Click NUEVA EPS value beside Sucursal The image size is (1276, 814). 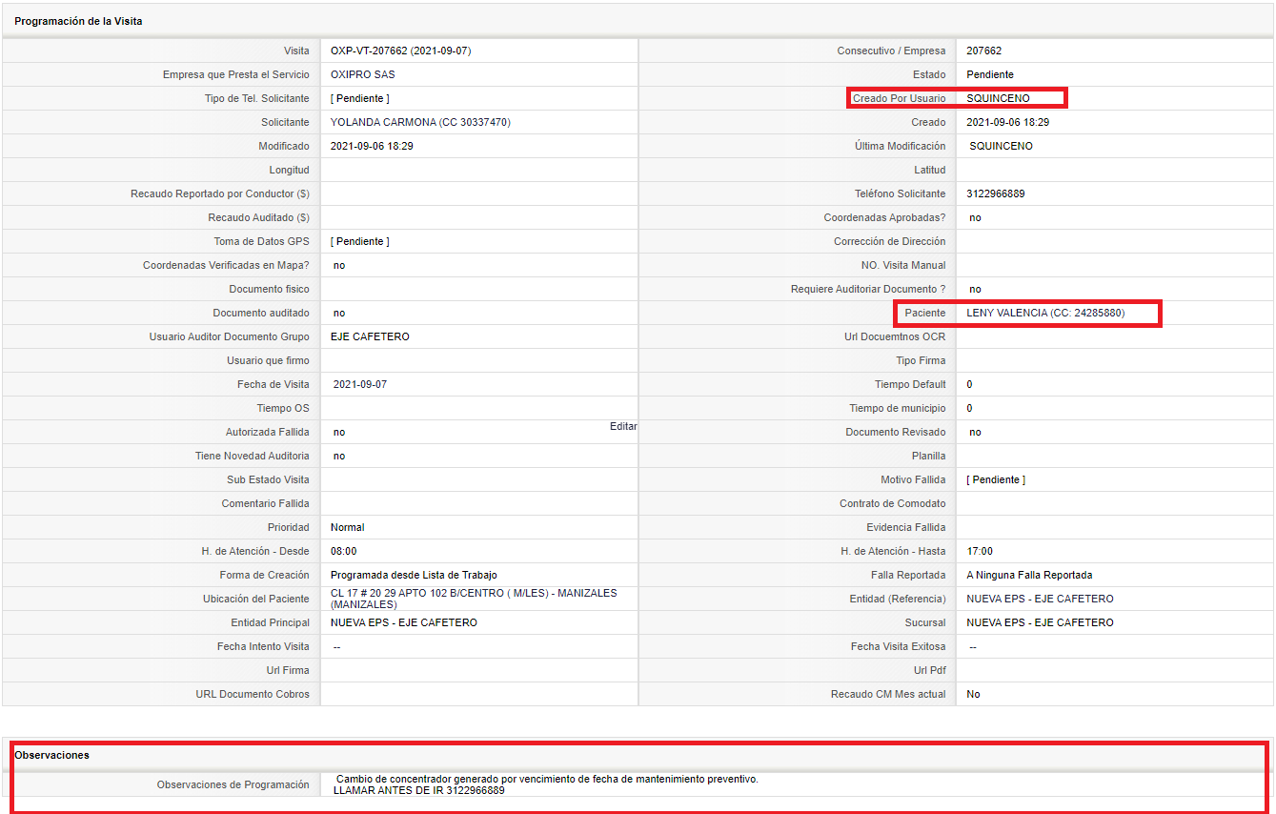coord(1040,622)
